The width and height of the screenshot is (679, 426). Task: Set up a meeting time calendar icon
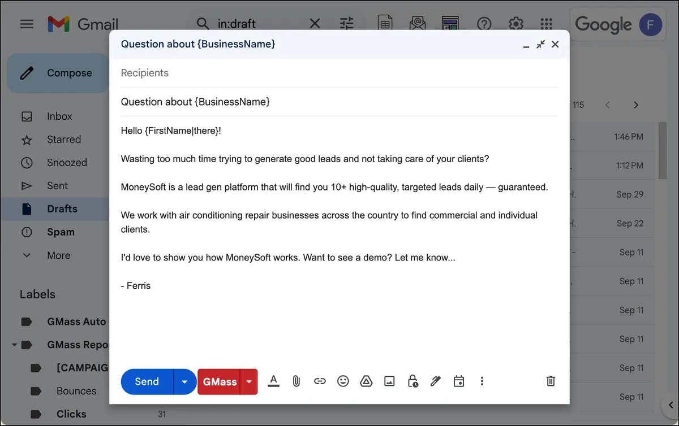[459, 381]
